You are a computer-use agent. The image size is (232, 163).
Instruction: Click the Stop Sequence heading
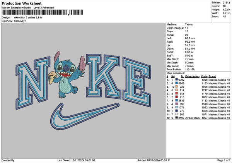[x=176, y=73]
